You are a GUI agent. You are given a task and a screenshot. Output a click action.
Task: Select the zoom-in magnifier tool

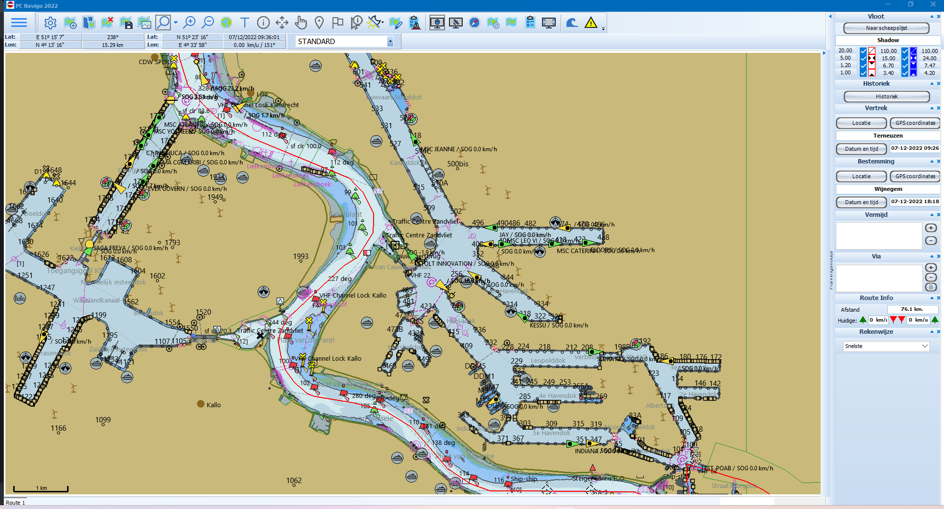(190, 23)
